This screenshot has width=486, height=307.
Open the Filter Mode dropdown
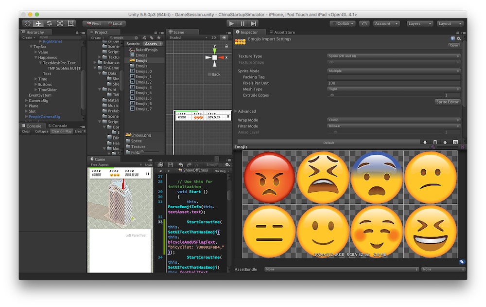(394, 126)
